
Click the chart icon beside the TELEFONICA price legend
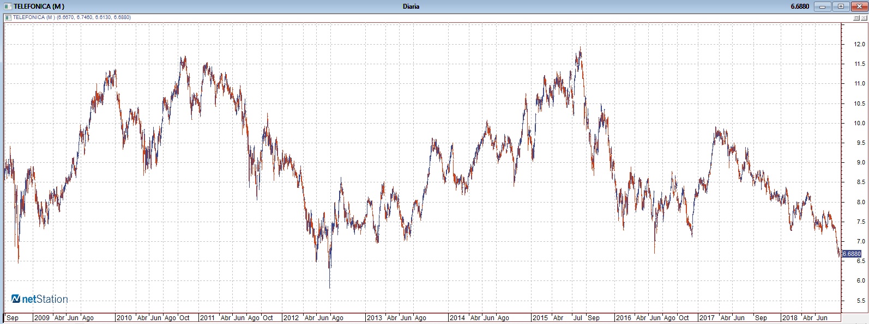[7, 17]
